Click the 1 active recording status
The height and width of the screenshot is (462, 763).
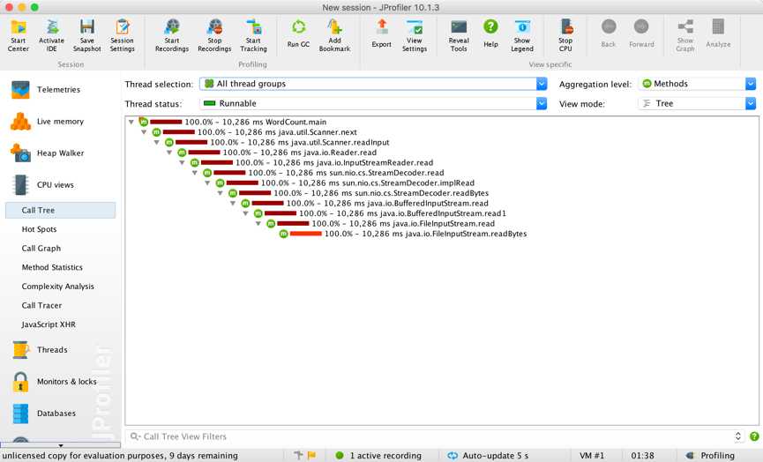[x=379, y=456]
